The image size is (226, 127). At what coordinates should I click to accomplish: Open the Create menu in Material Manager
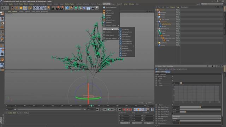(10, 113)
